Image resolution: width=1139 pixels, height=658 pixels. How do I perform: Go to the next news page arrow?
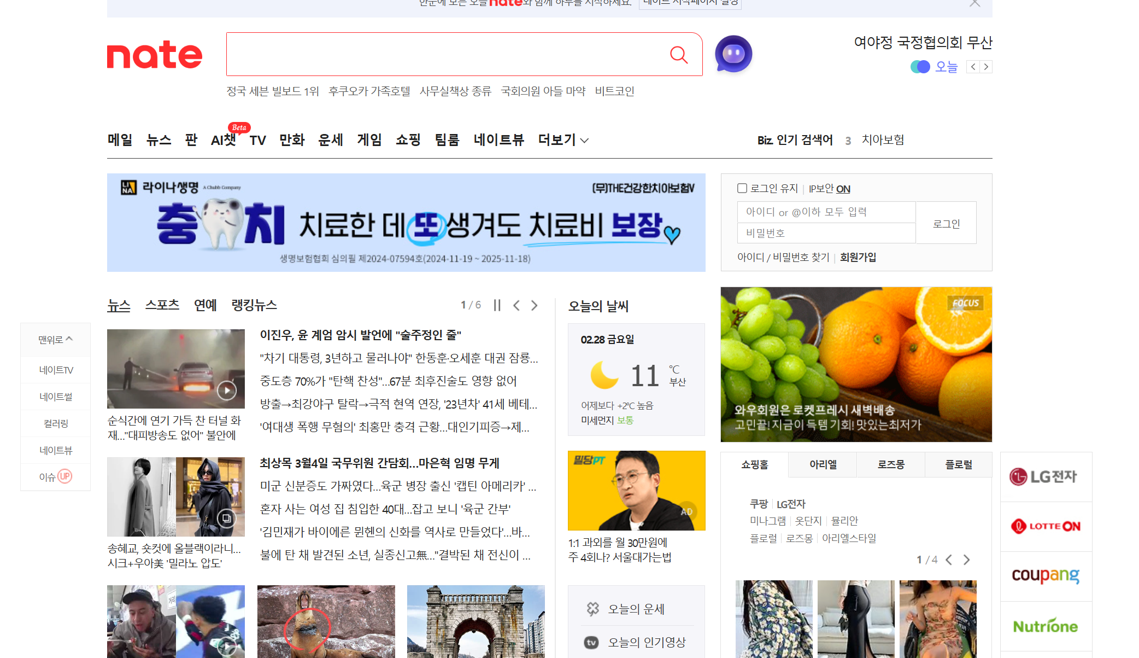pyautogui.click(x=535, y=305)
